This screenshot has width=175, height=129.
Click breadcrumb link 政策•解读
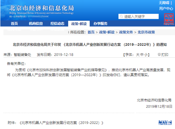pyautogui.click(x=107, y=32)
